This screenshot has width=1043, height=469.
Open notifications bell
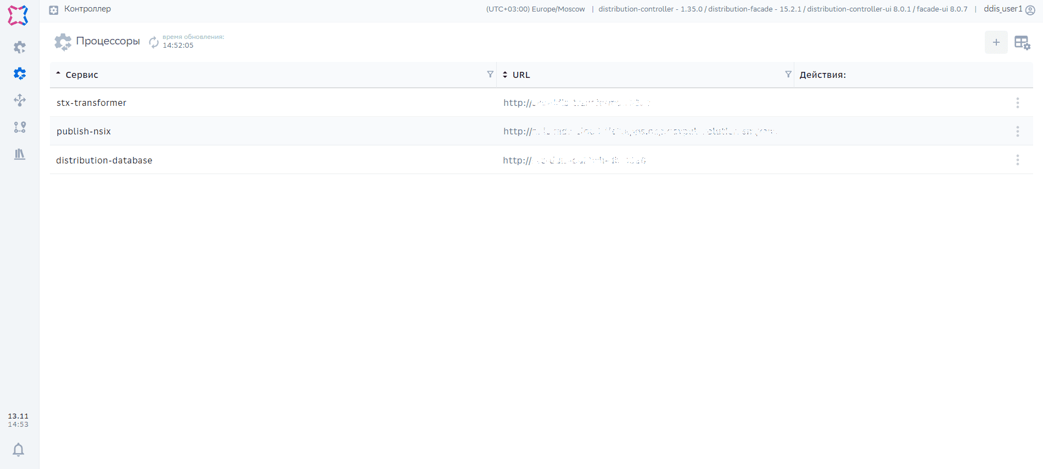coord(19,450)
